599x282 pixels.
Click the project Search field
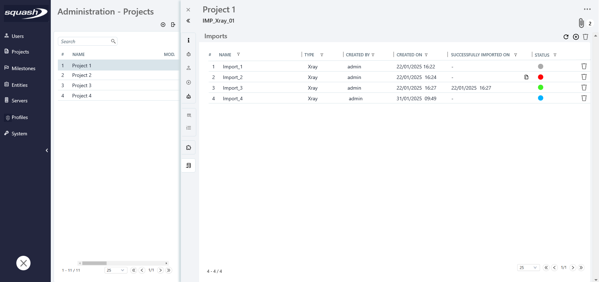point(85,41)
